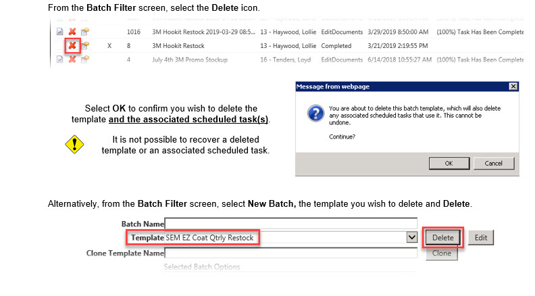Click into the Clone Template Name field

(x=291, y=253)
